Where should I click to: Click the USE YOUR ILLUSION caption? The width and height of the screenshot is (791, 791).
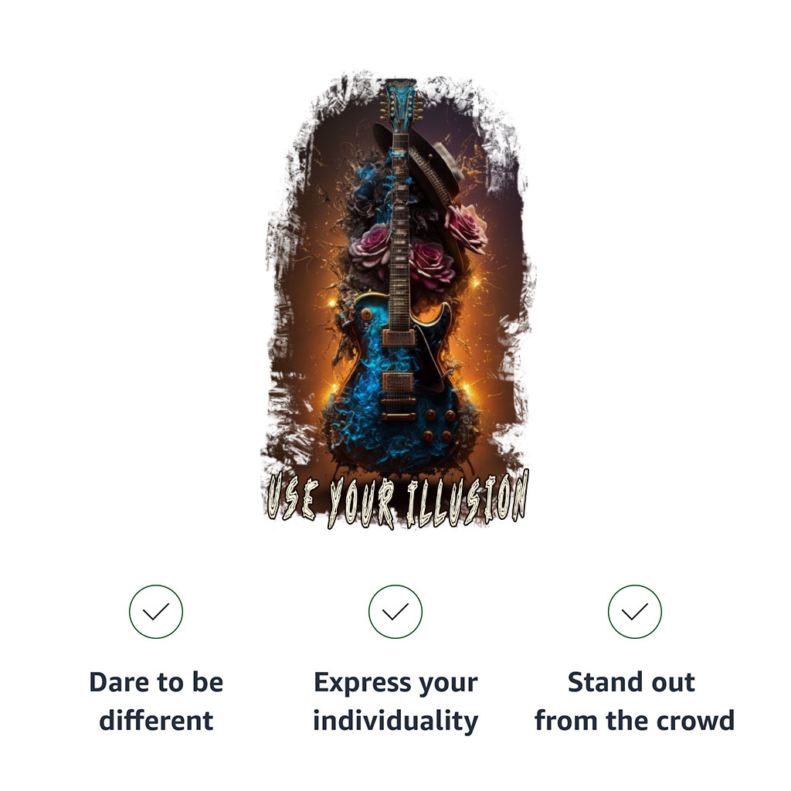click(x=398, y=500)
